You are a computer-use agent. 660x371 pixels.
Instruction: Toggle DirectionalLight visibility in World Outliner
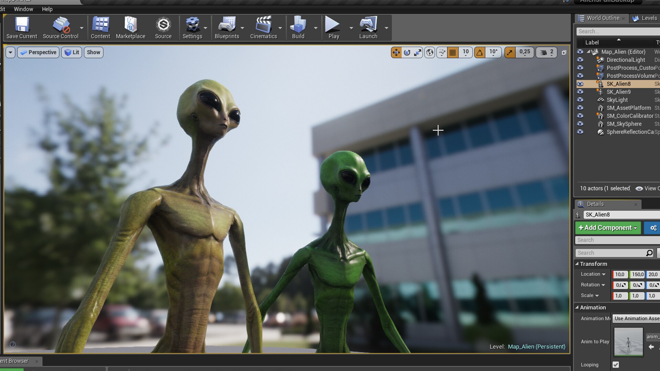point(581,60)
